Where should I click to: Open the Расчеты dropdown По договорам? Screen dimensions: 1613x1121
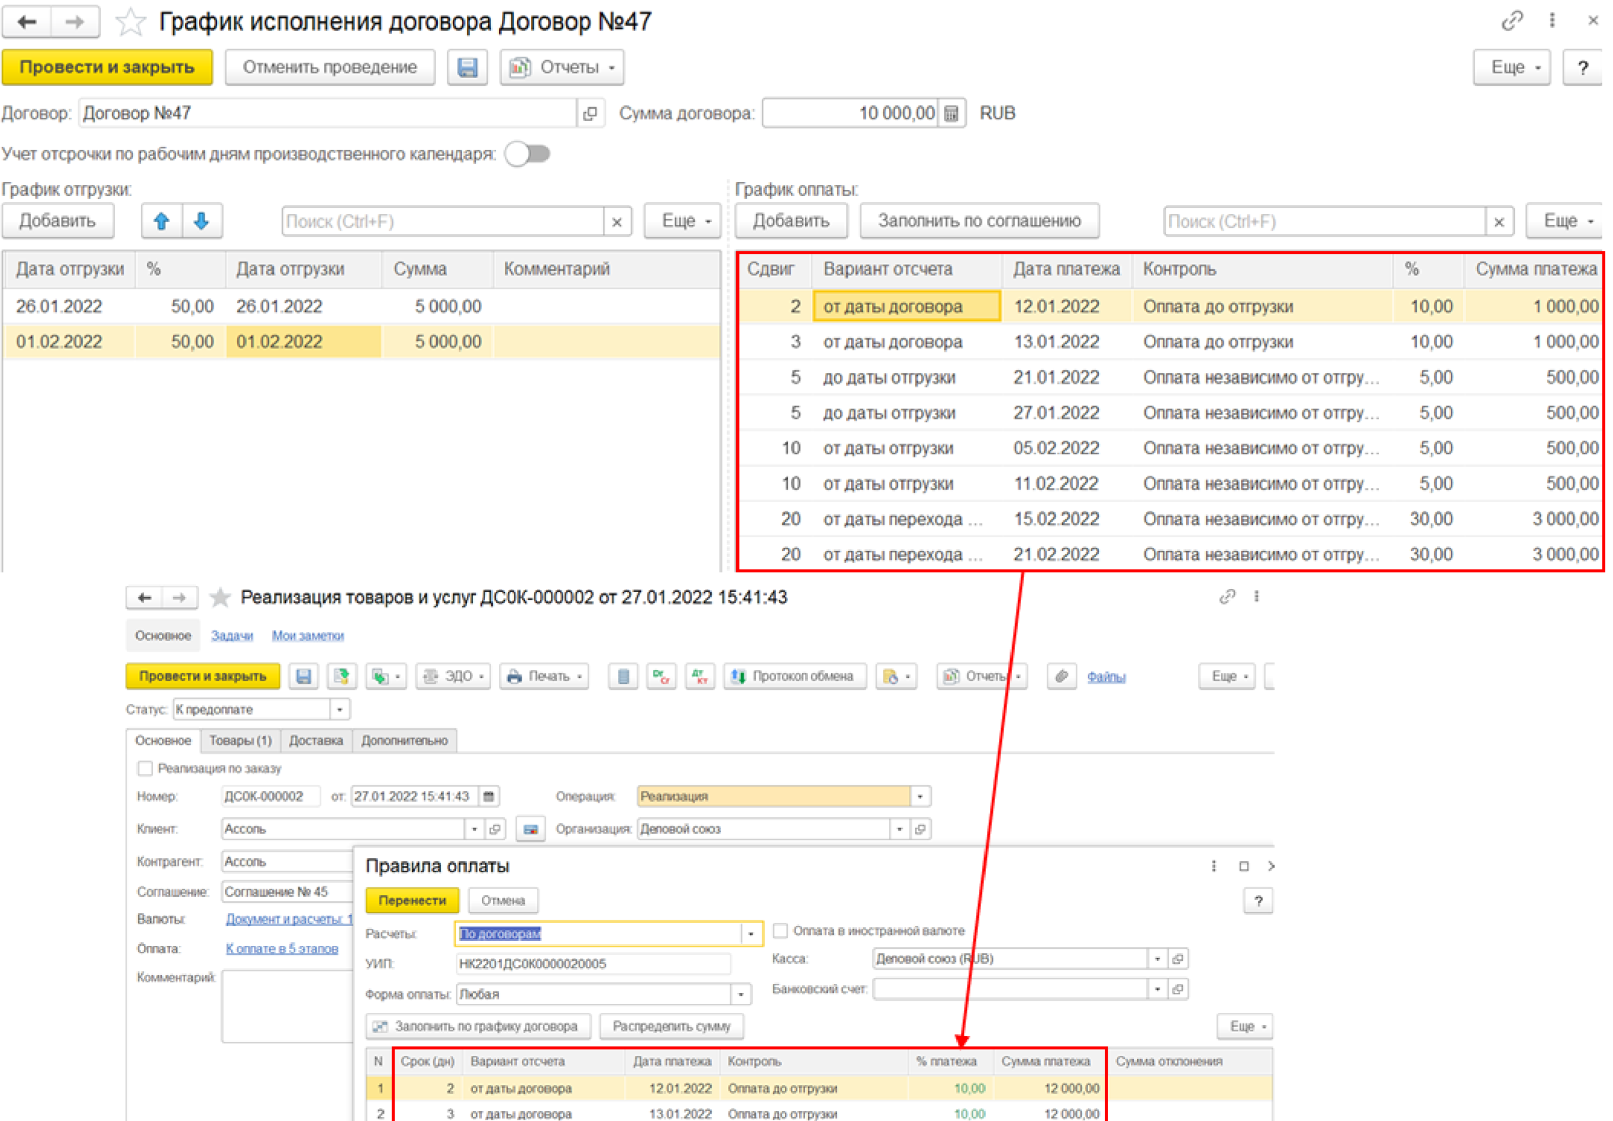(x=751, y=934)
